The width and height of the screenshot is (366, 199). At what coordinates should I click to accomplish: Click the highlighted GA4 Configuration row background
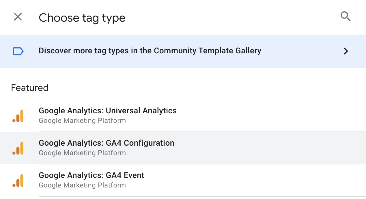pyautogui.click(x=260, y=148)
